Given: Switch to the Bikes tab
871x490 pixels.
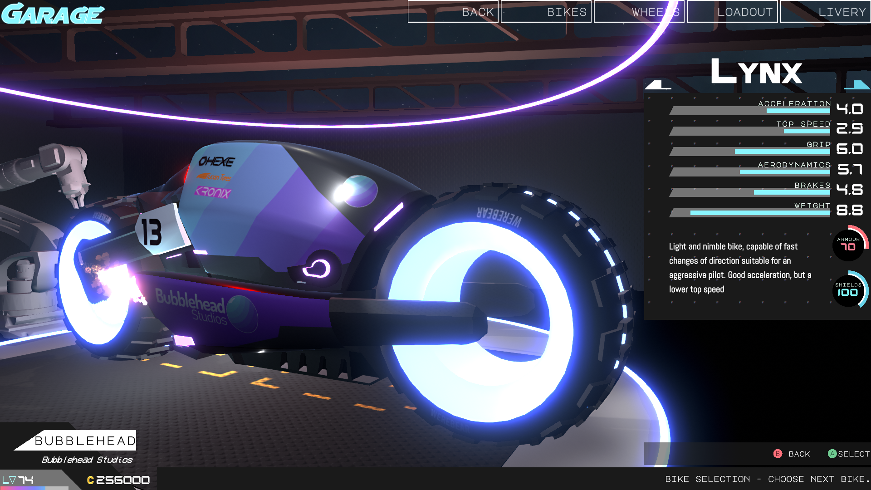Looking at the screenshot, I should pos(546,12).
